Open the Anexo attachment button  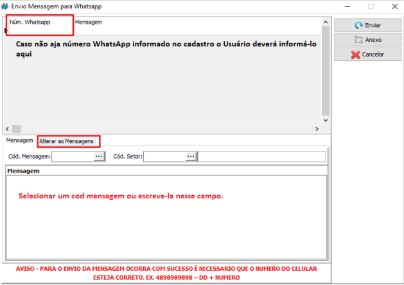point(367,40)
